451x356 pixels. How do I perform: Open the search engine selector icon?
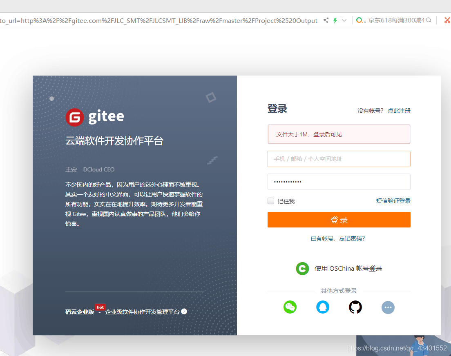360,20
